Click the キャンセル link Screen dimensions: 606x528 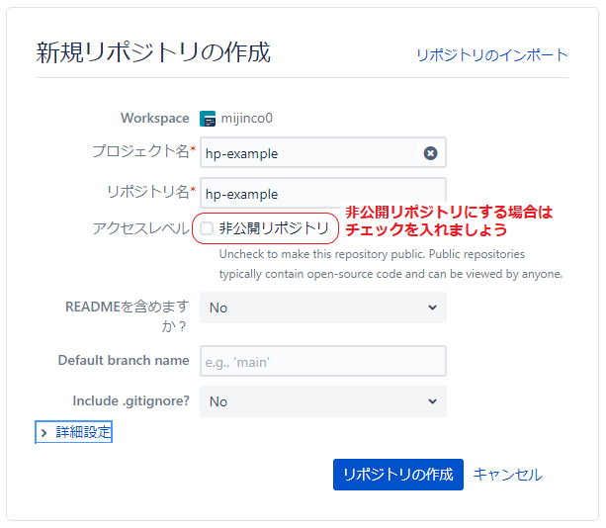507,475
